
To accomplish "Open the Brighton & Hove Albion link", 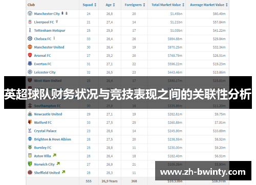I will (53, 139).
